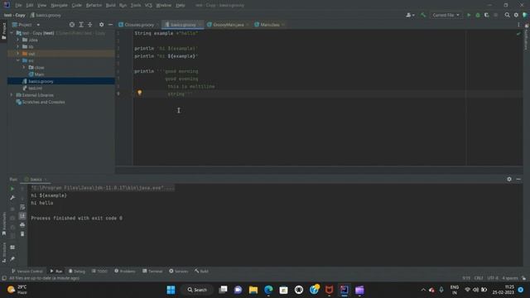Clear Run console output with trash icon
Screen dimensions: 530x298
(22, 233)
